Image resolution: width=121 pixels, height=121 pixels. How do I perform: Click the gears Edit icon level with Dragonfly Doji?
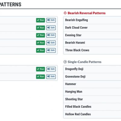click(49, 69)
